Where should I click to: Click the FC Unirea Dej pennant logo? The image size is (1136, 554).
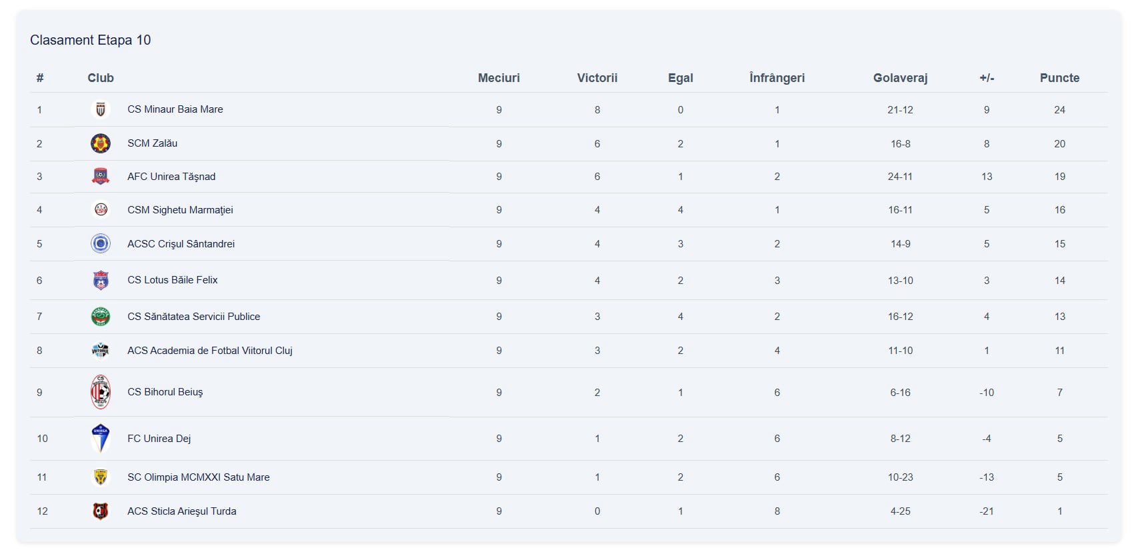[101, 438]
